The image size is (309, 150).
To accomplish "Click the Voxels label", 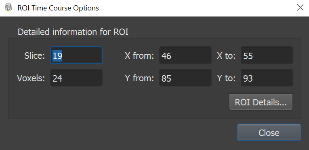I will tap(31, 78).
